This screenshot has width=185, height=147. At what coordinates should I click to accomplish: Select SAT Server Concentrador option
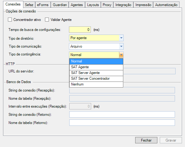click(96, 79)
